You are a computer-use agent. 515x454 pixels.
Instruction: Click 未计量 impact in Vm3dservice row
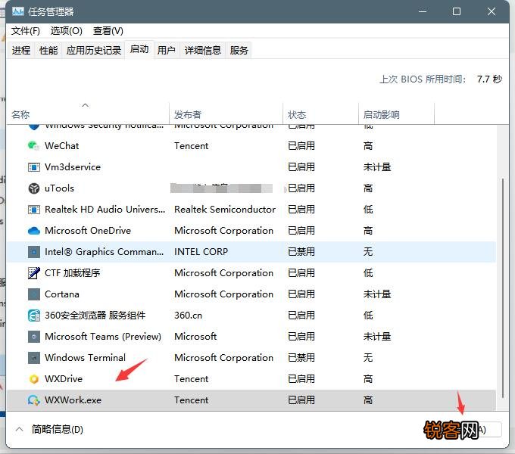[x=377, y=167]
